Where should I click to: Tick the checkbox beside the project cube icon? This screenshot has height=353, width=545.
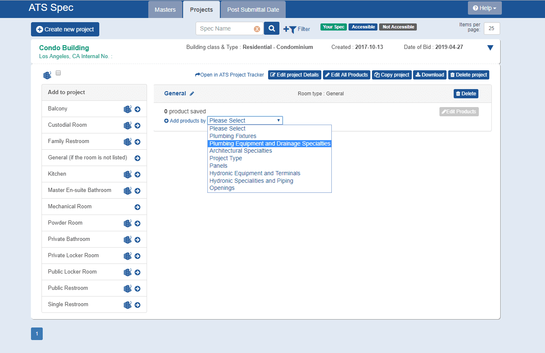coord(58,73)
